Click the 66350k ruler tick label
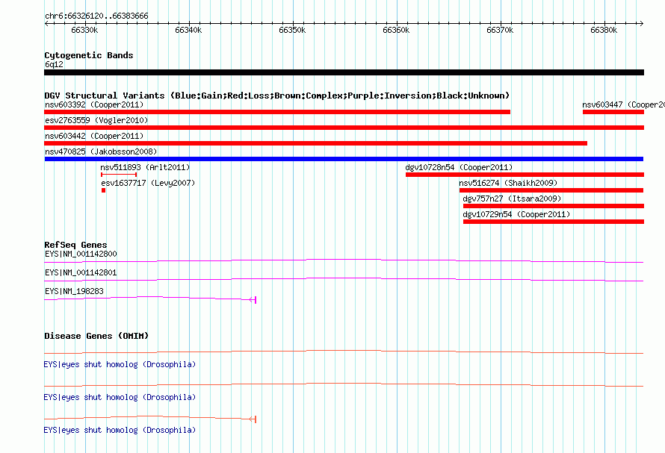This screenshot has height=453, width=665. 292,30
